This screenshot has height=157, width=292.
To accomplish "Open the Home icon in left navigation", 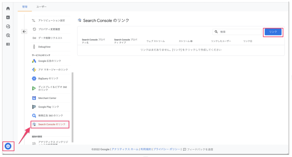I will point(8,9).
